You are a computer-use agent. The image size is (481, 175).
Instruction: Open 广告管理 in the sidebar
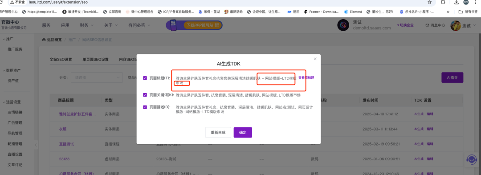[15, 122]
